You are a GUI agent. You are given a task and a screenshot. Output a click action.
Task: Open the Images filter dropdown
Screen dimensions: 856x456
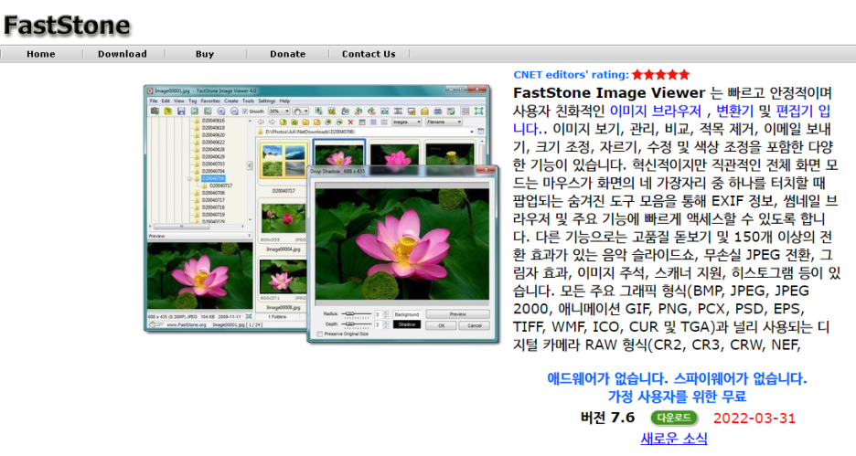point(407,122)
